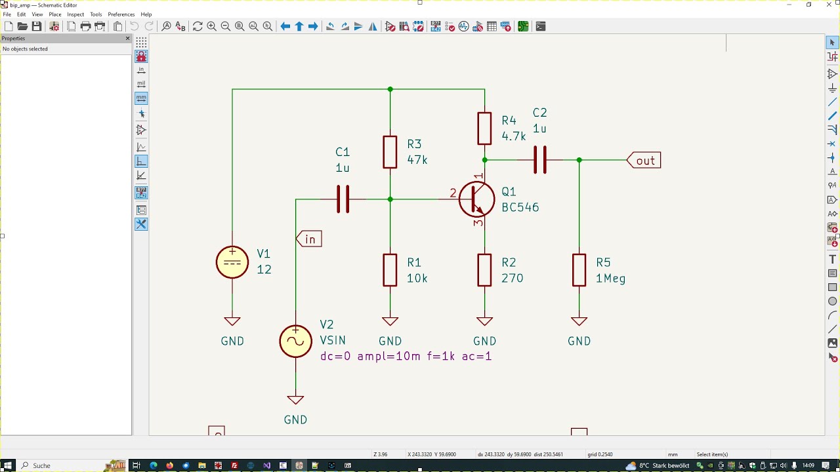Screen dimensions: 840x472
Task: Switch units to inches
Action: [141, 69]
